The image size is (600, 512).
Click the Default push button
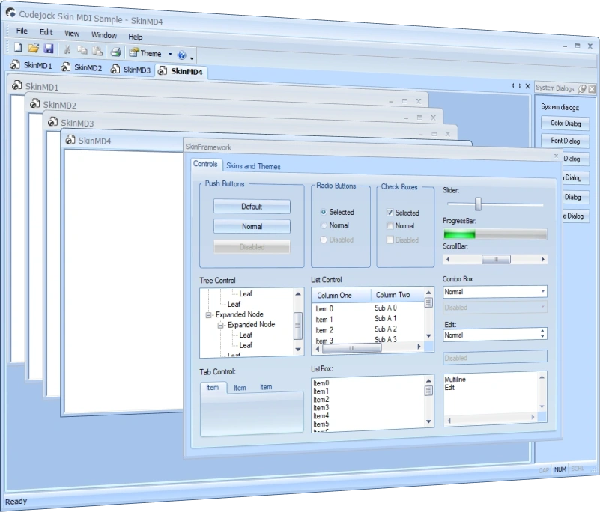252,207
